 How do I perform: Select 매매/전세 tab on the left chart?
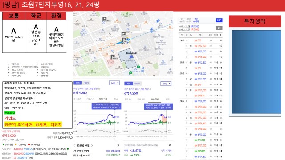click(103, 99)
